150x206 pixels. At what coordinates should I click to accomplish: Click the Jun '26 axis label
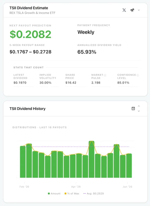(127, 187)
